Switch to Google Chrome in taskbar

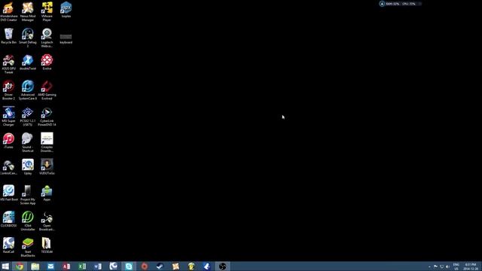click(x=20, y=266)
